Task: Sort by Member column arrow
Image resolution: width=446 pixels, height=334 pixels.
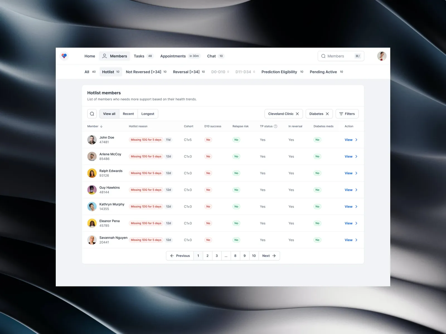Action: (101, 126)
